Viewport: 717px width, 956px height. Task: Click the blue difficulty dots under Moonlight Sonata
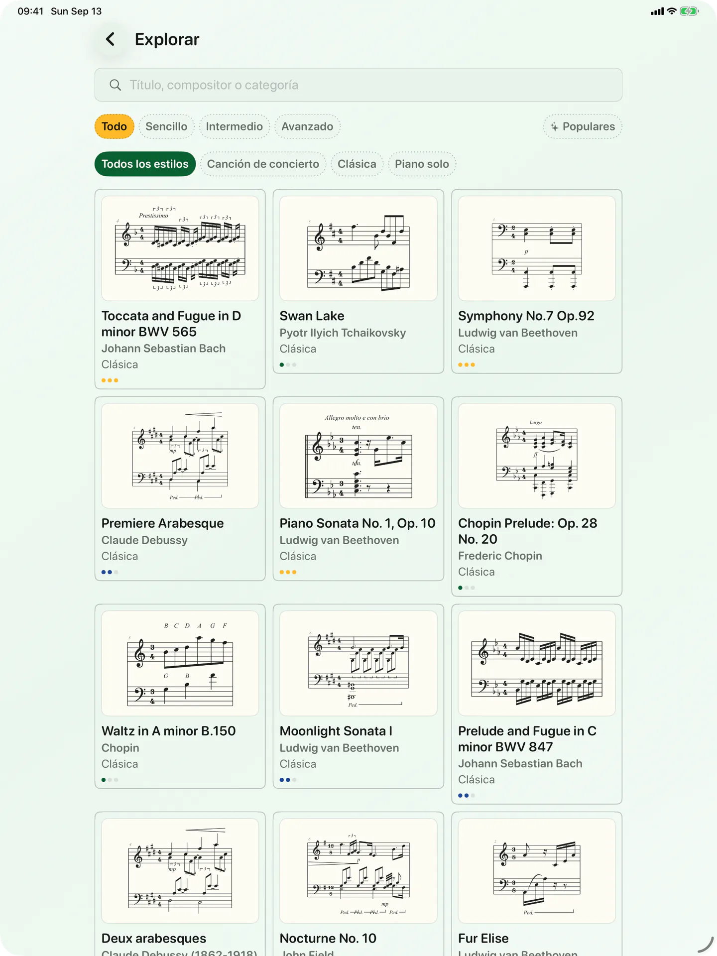285,780
